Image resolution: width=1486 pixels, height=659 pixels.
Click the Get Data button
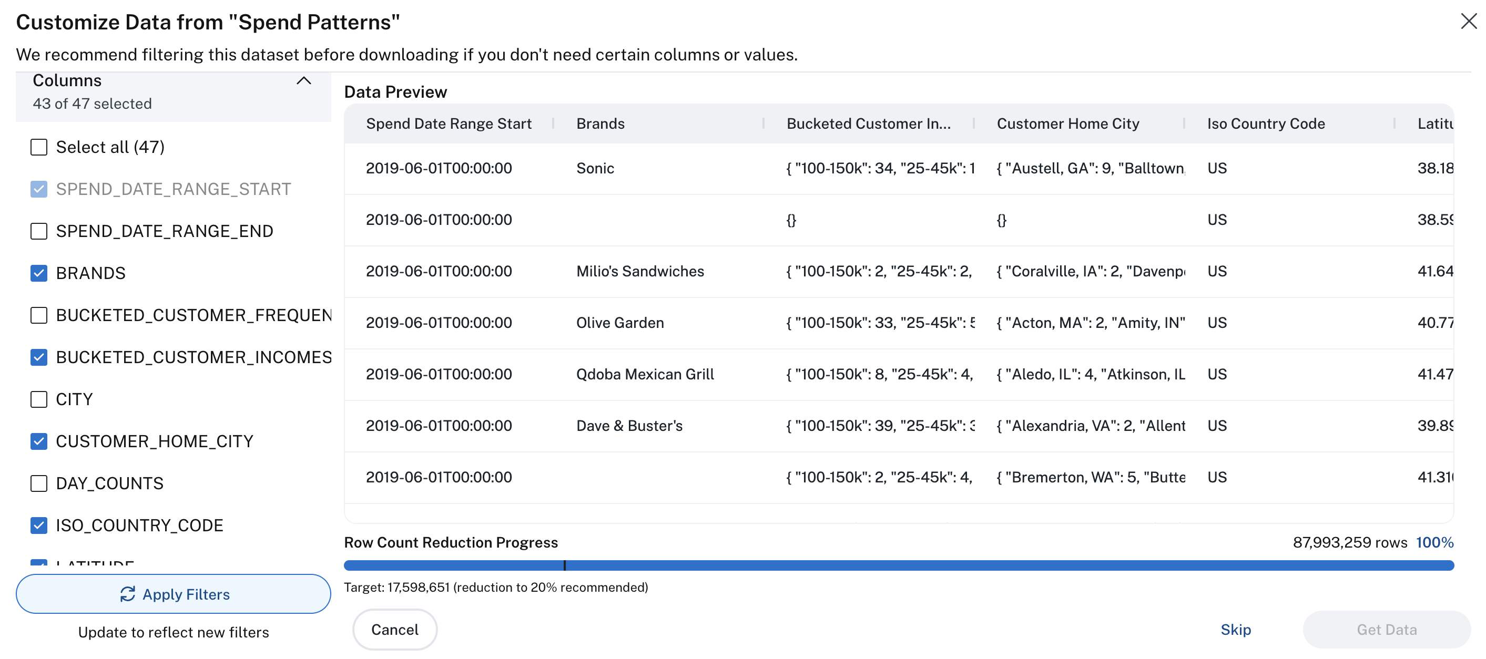(x=1386, y=629)
